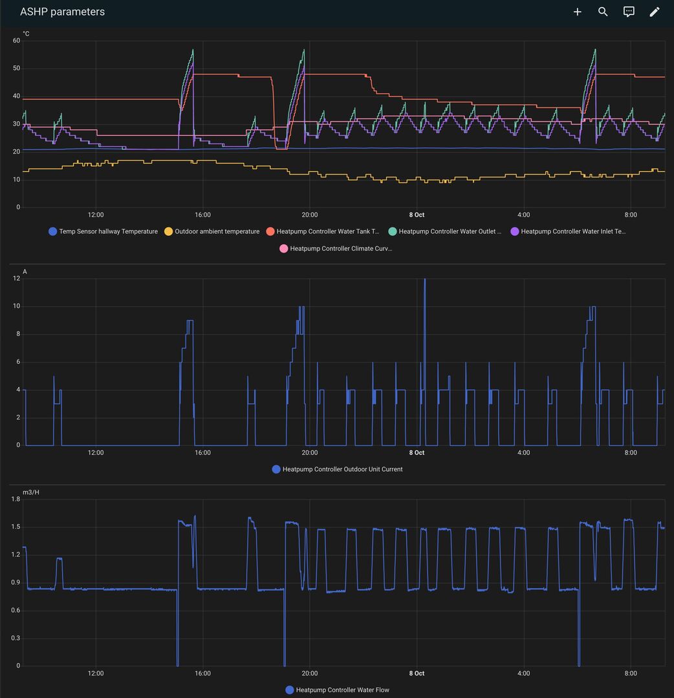Click blue circle beside Temp Sensor hallway Temperature

click(53, 231)
